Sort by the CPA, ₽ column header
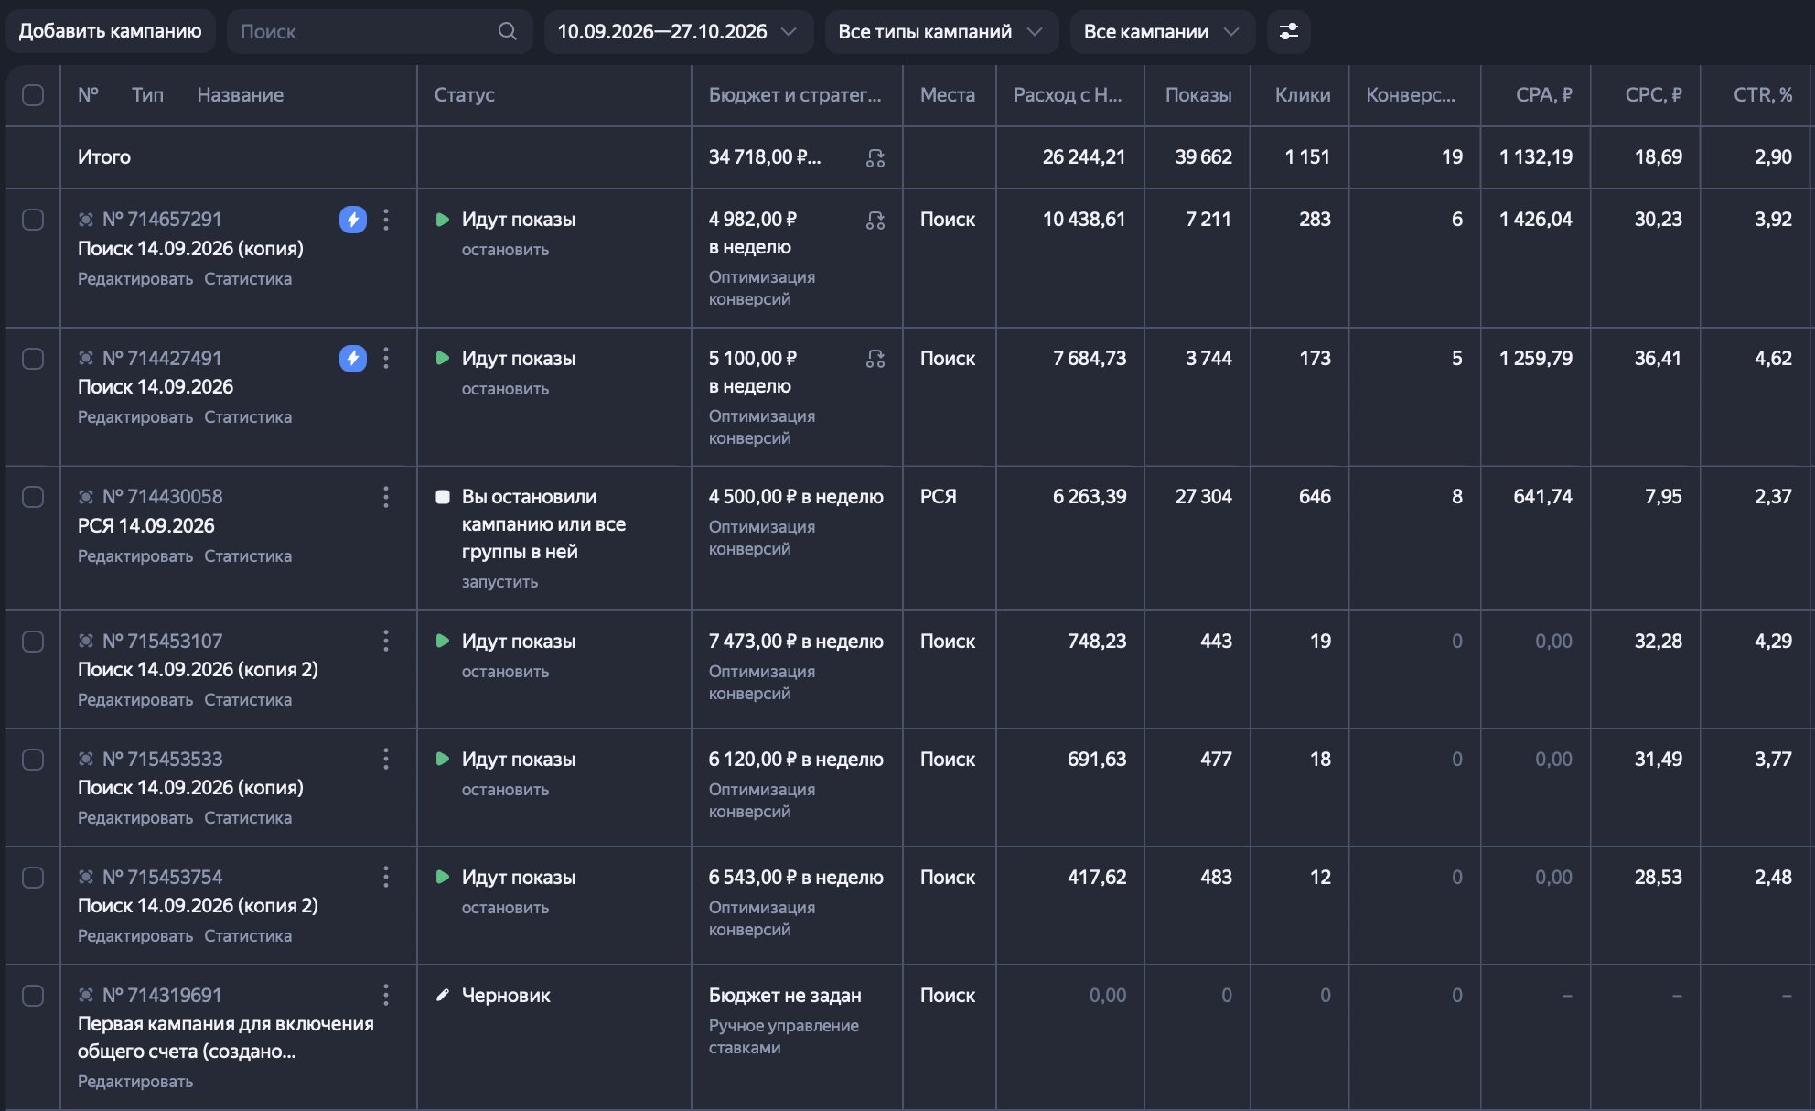Image resolution: width=1815 pixels, height=1111 pixels. tap(1544, 95)
